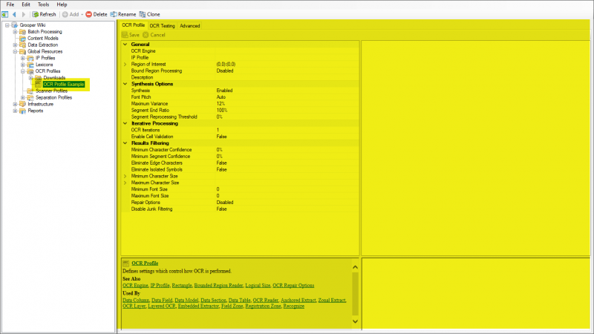Select the Content Models tree item
The width and height of the screenshot is (594, 334).
tap(43, 39)
